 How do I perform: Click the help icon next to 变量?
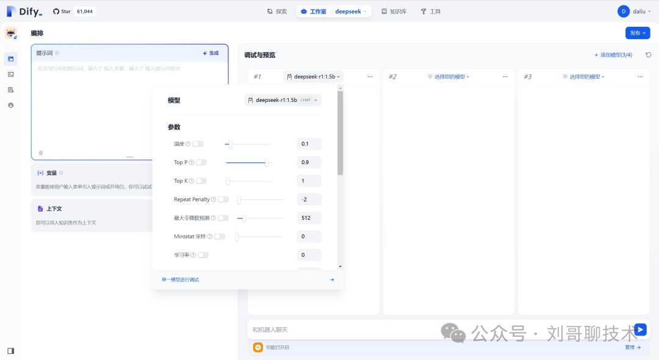[x=61, y=173]
